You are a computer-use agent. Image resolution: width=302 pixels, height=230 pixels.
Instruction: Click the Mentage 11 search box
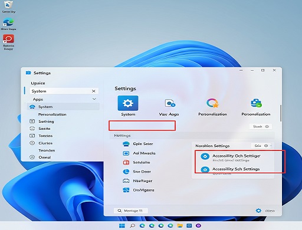click(131, 211)
